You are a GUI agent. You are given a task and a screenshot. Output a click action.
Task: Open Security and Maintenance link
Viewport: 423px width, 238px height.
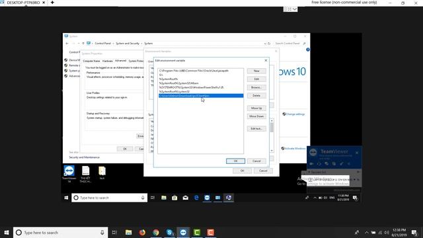(84, 157)
